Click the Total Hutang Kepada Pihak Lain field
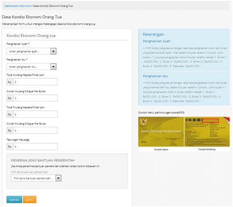This screenshot has width=233, height=207. (x=35, y=82)
